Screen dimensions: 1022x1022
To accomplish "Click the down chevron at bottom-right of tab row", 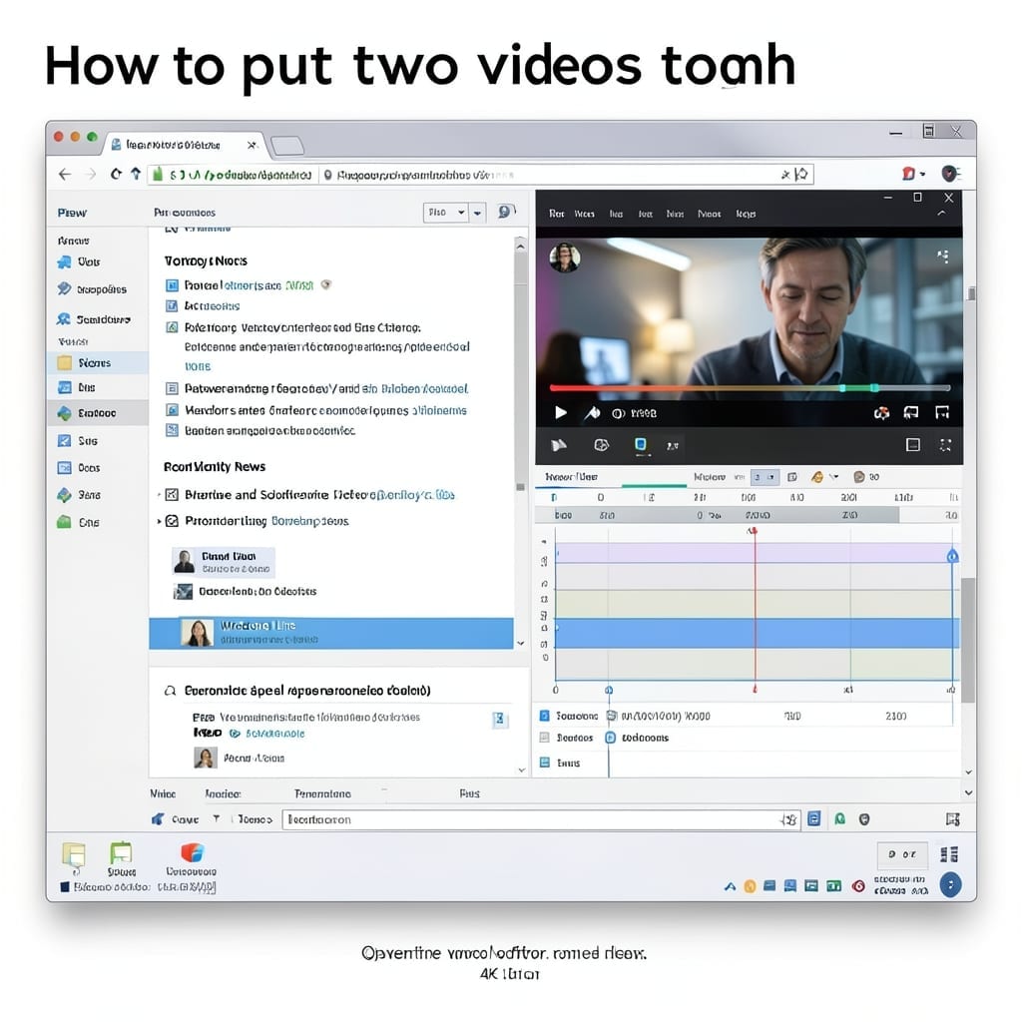I will pyautogui.click(x=968, y=793).
